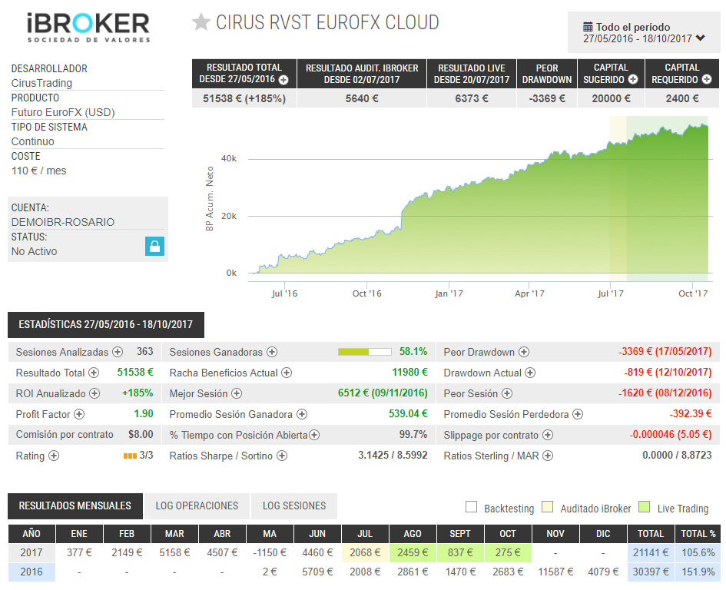Click the 105.6% total percent cell
The image size is (726, 590).
(698, 552)
